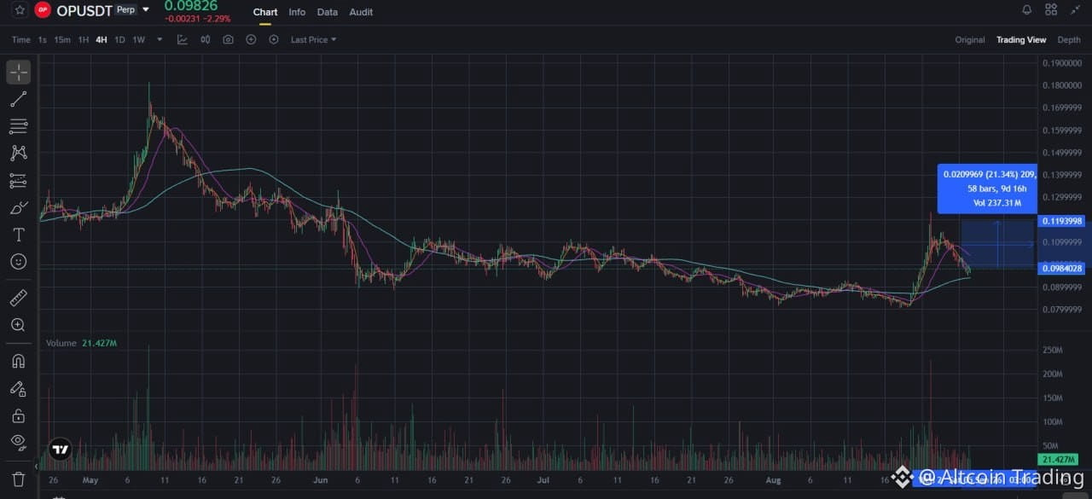Viewport: 1092px width, 499px height.
Task: Click the plus-circle add icon in toolbar
Action: pos(251,39)
